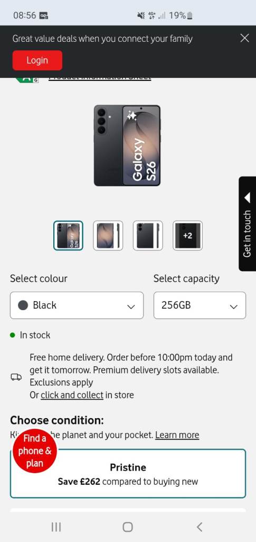Open the 256GB capacity dropdown
Viewport: 256px width, 542px height.
(200, 305)
